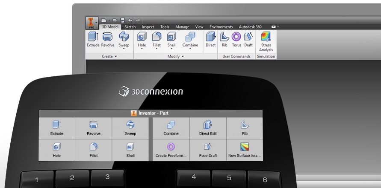Expand the Modify panel dropdown
The image size is (381, 188).
183,56
